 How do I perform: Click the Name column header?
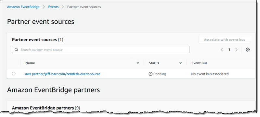(30, 63)
